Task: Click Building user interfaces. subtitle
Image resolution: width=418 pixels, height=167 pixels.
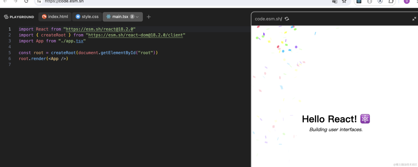Action: point(336,130)
